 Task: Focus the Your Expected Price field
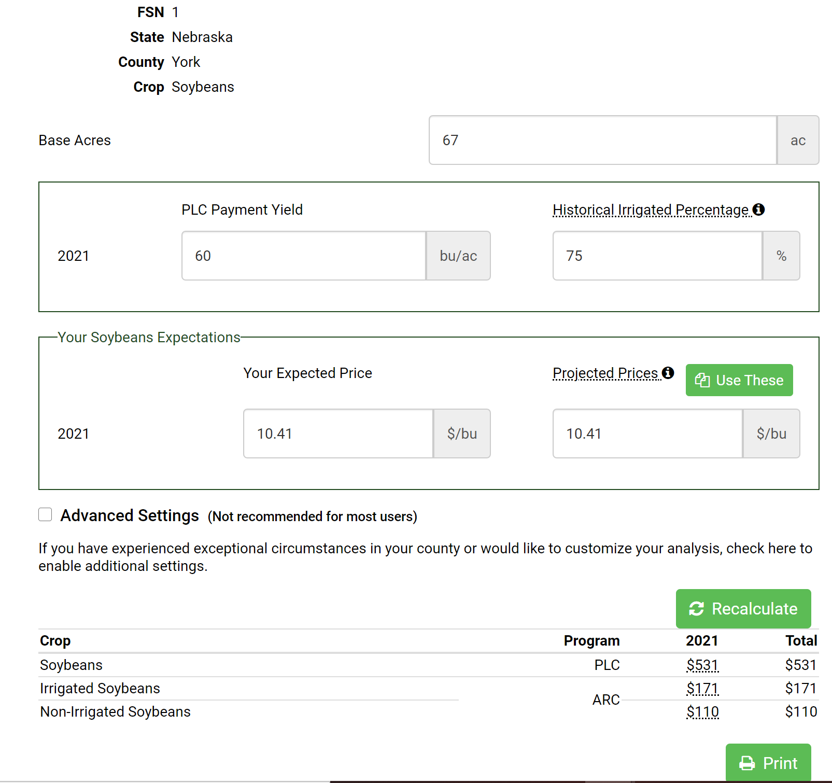pos(338,434)
